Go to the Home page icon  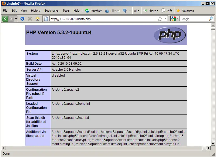pos(38,19)
